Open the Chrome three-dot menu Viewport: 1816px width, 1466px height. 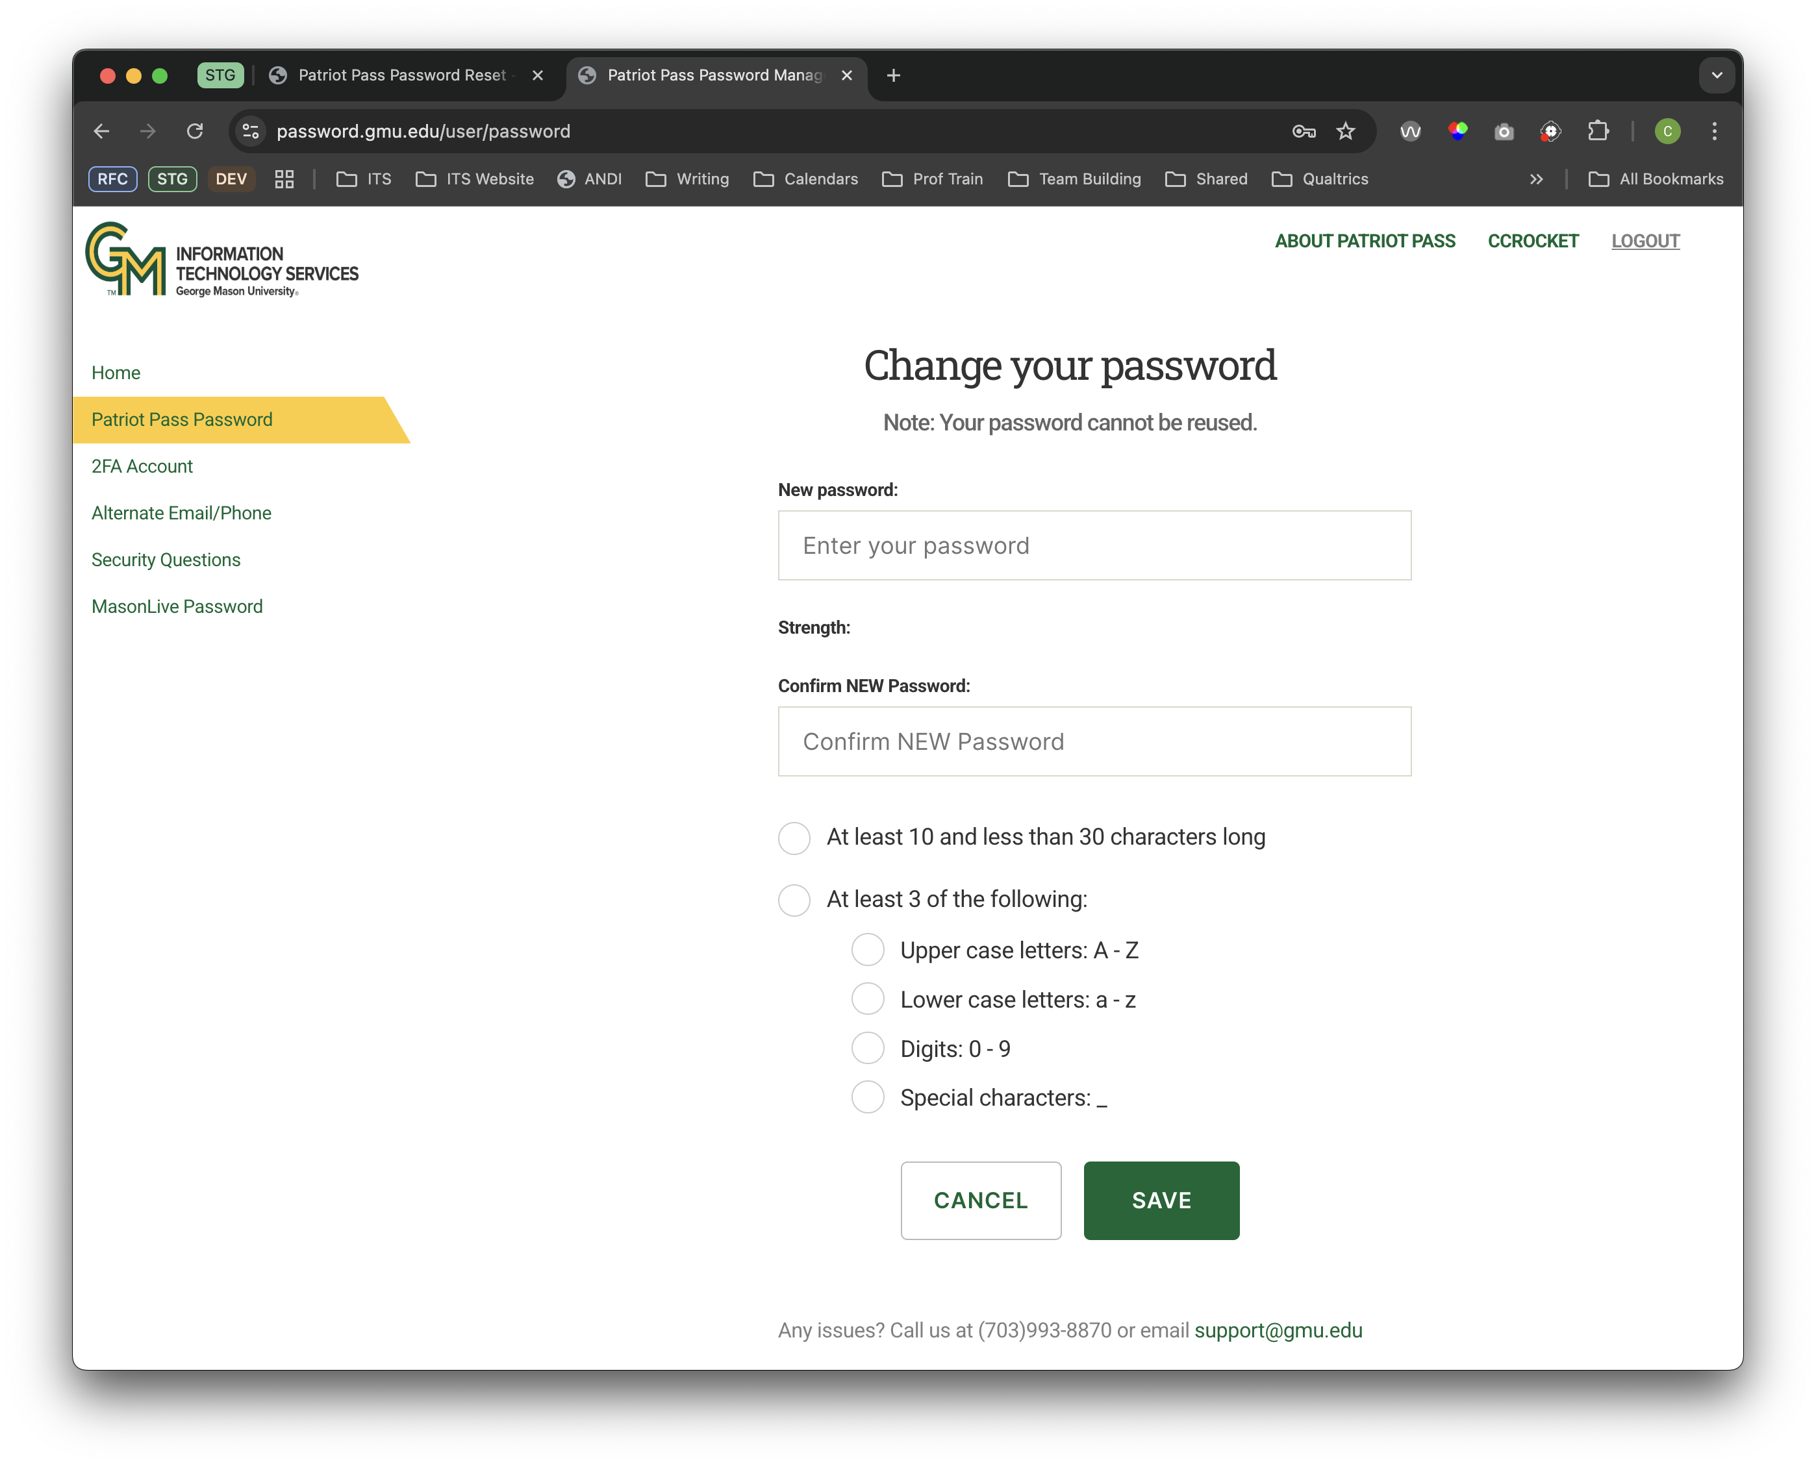tap(1714, 131)
